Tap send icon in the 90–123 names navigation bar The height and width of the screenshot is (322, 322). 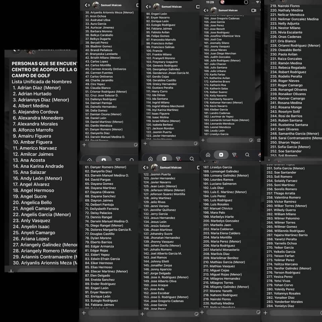tap(178, 159)
